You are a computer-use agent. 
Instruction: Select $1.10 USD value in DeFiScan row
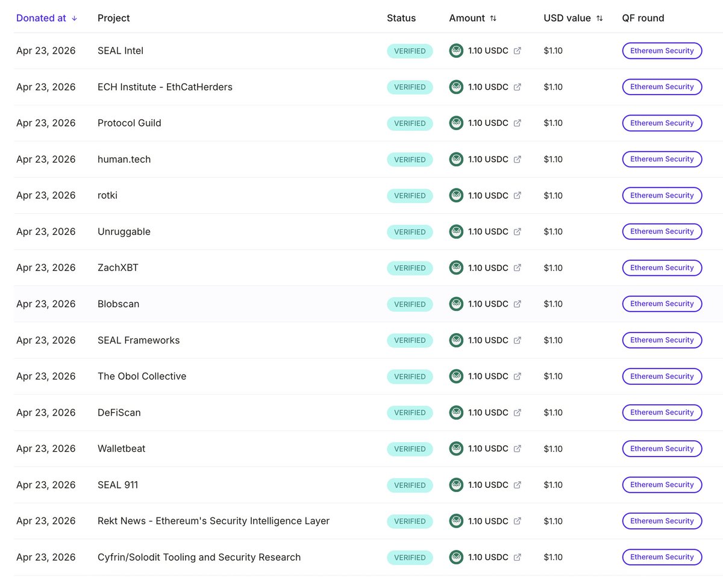(x=553, y=412)
